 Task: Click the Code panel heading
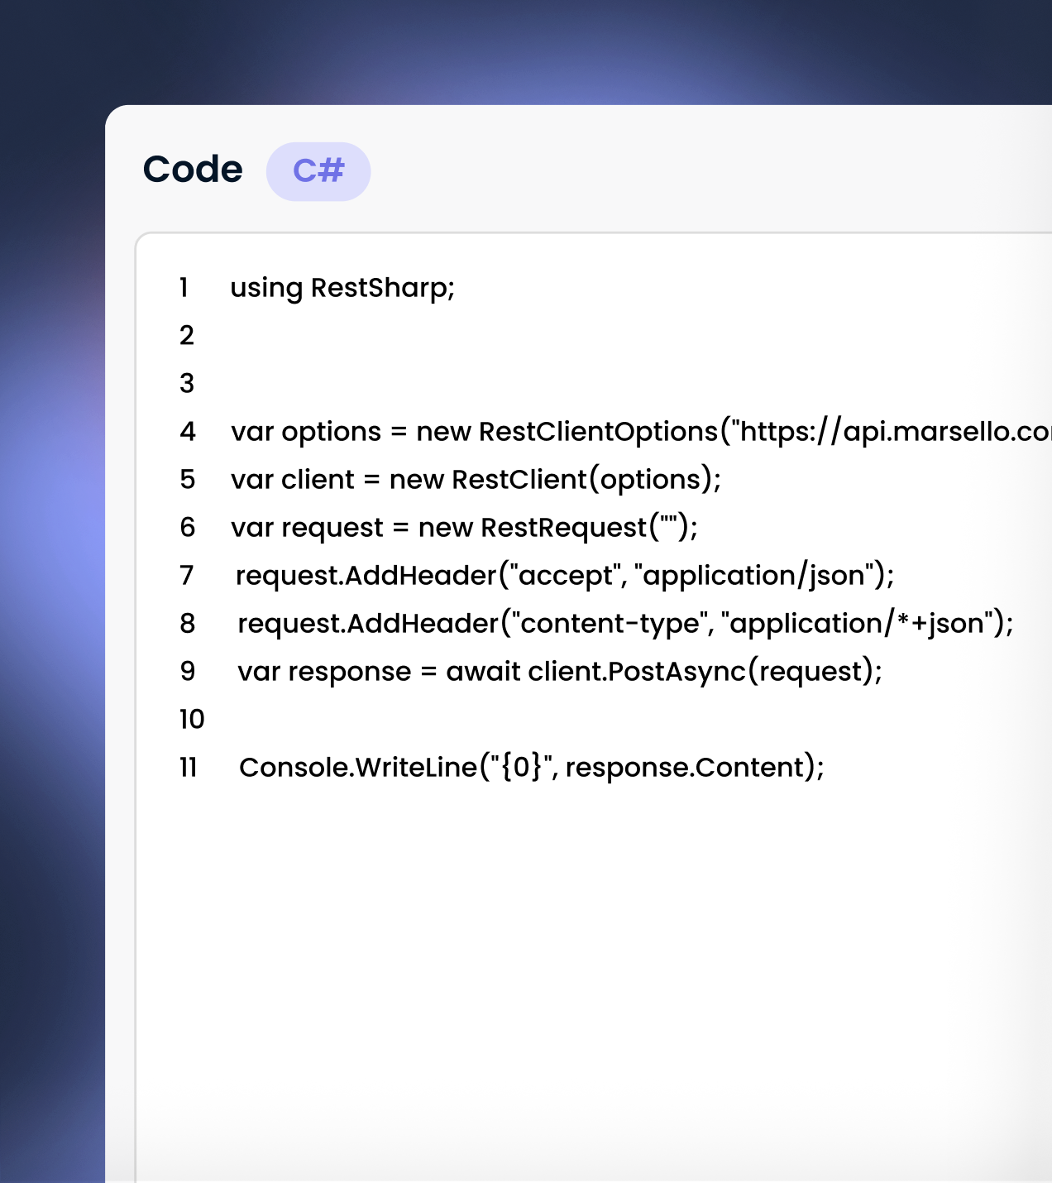coord(192,169)
